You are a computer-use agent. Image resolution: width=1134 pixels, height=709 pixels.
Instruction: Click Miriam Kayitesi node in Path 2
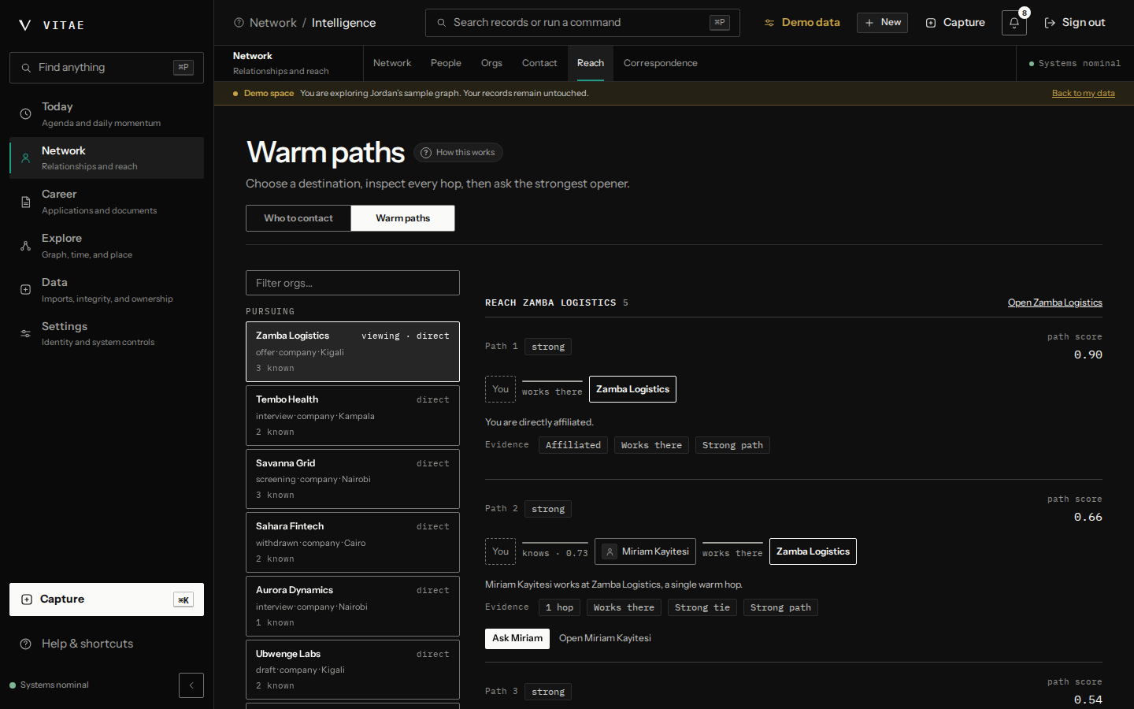[645, 551]
